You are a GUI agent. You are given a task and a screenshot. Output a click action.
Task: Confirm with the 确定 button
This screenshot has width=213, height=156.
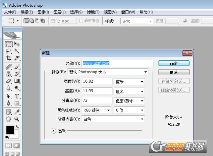click(x=174, y=63)
